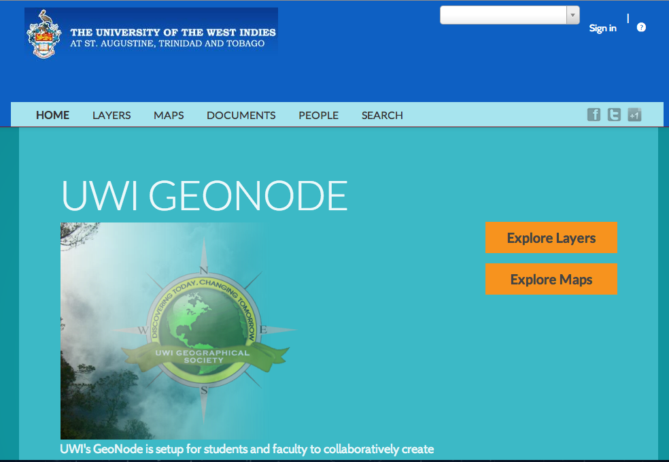Open the LAYERS menu item

coord(112,115)
